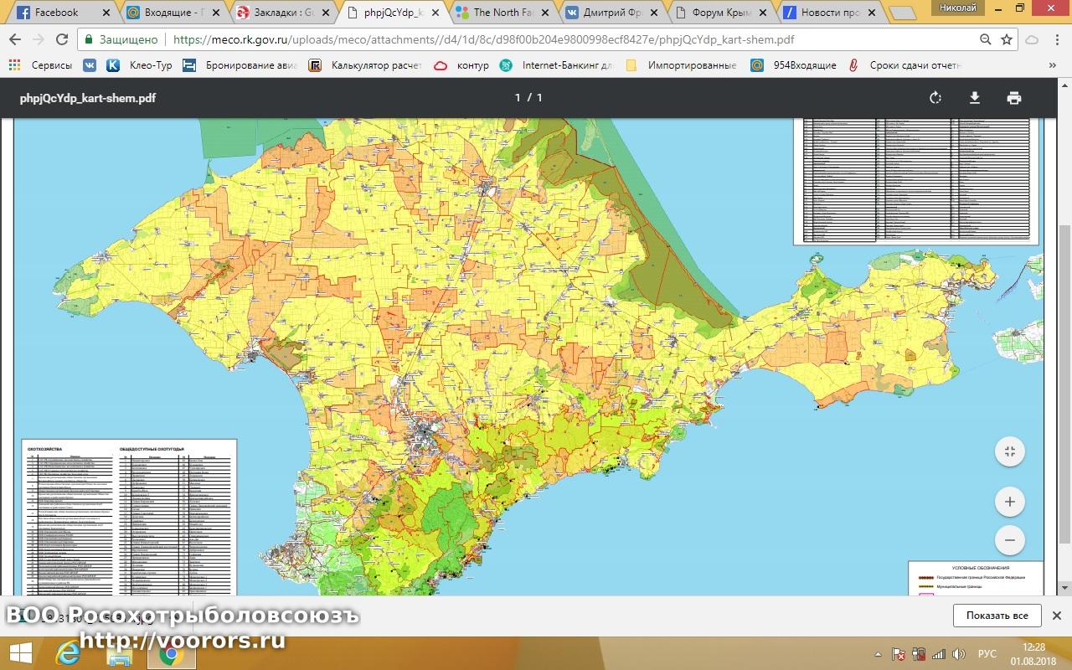Click the Показать все downloads button

(997, 616)
